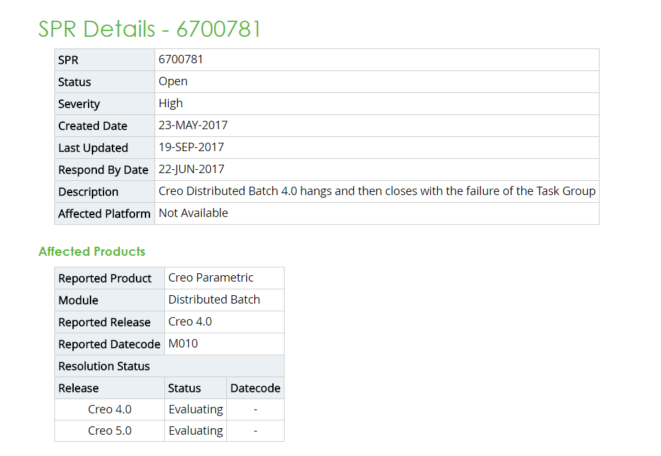The image size is (661, 456).
Task: Click the Resolution Status header row
Action: click(169, 366)
